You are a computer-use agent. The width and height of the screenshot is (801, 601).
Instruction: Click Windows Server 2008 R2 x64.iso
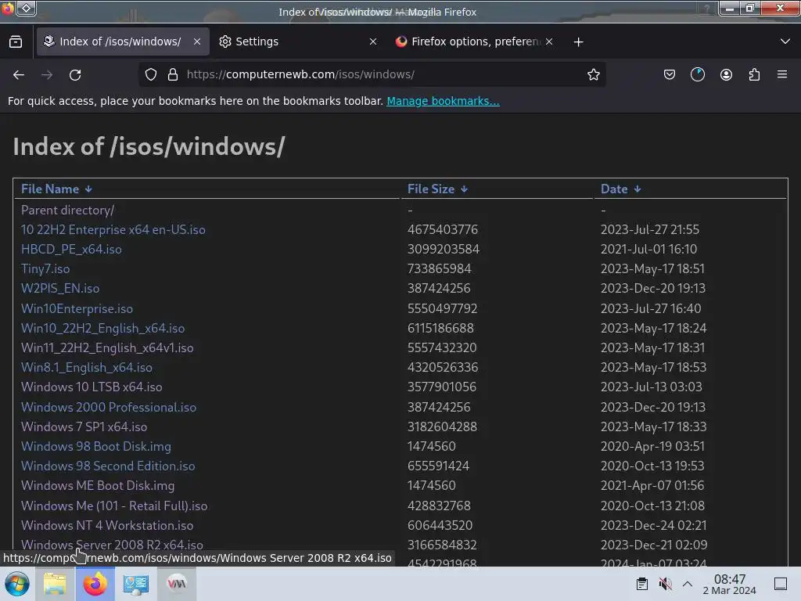112,545
